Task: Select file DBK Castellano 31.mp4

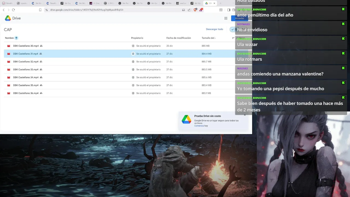Action: 26,54
